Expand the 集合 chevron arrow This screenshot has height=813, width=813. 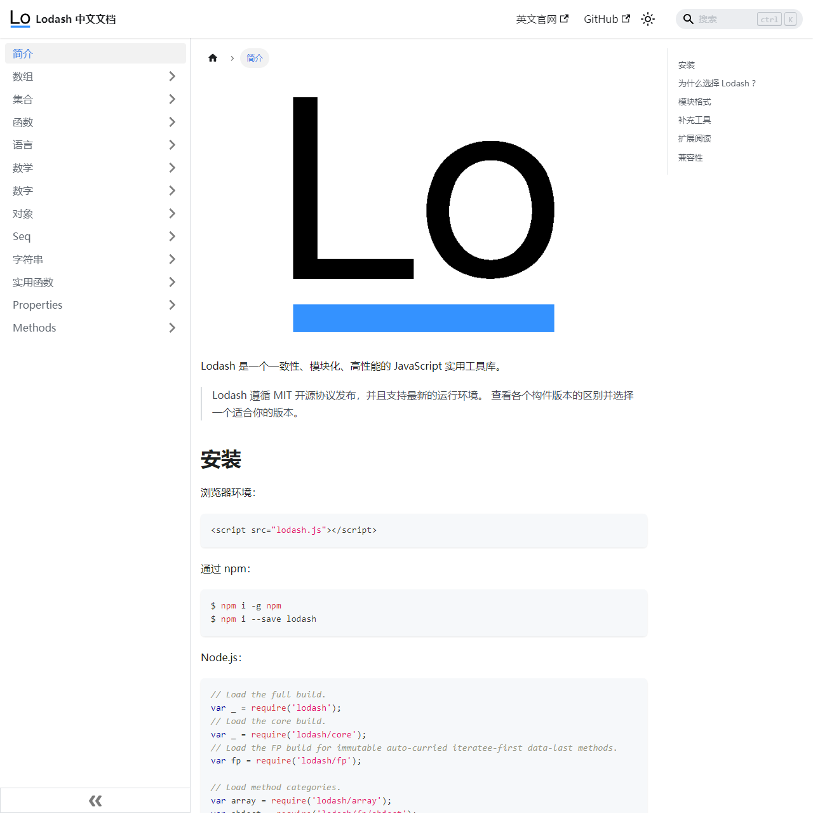pyautogui.click(x=172, y=99)
